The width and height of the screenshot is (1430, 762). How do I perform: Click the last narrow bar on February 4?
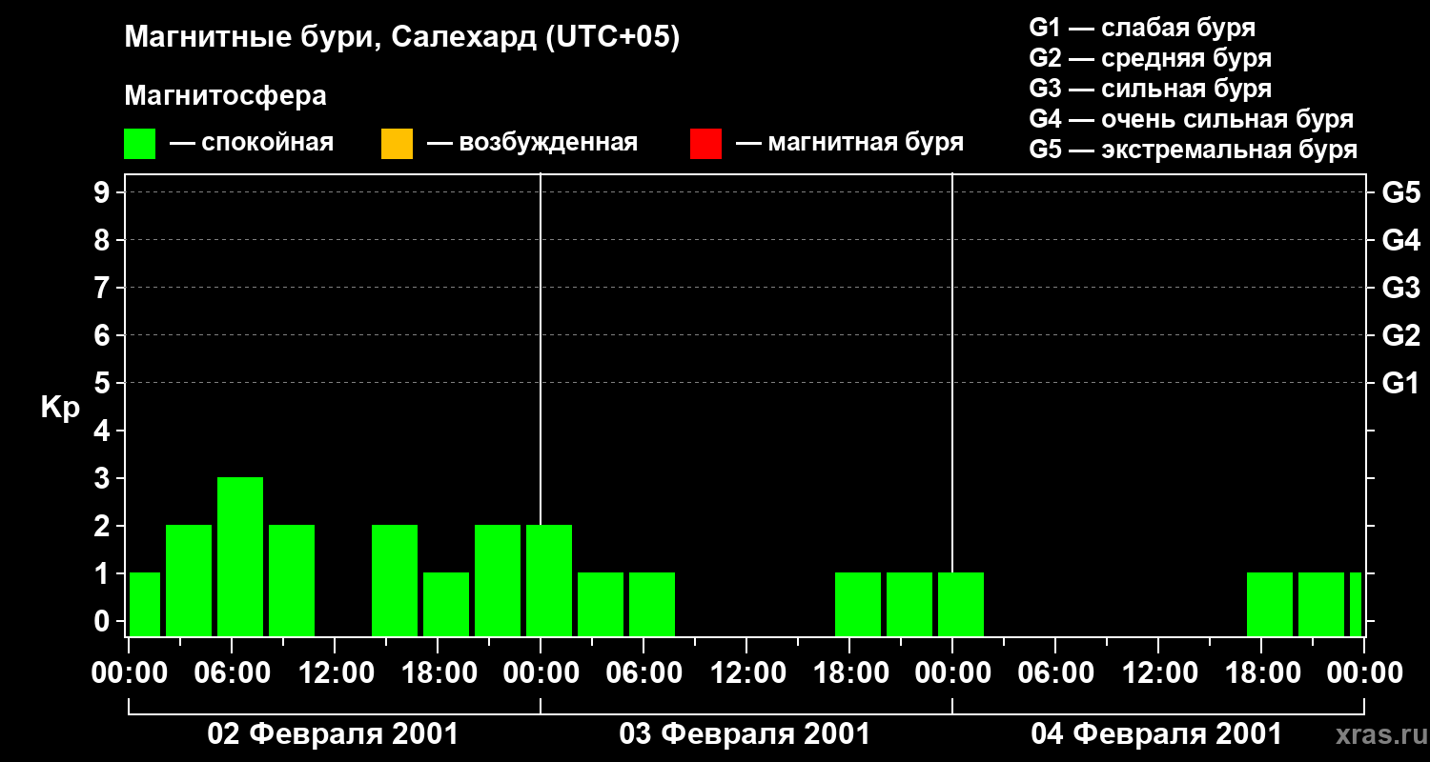(x=1356, y=605)
